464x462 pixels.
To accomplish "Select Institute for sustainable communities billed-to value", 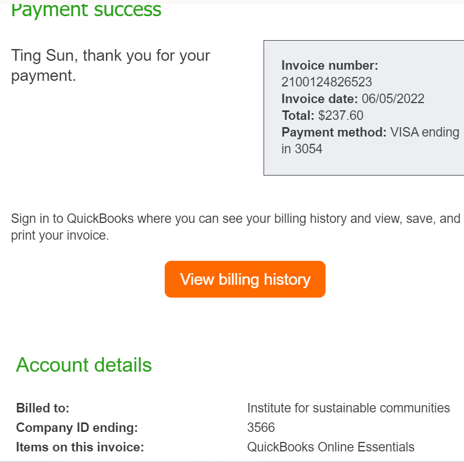I will click(x=348, y=407).
